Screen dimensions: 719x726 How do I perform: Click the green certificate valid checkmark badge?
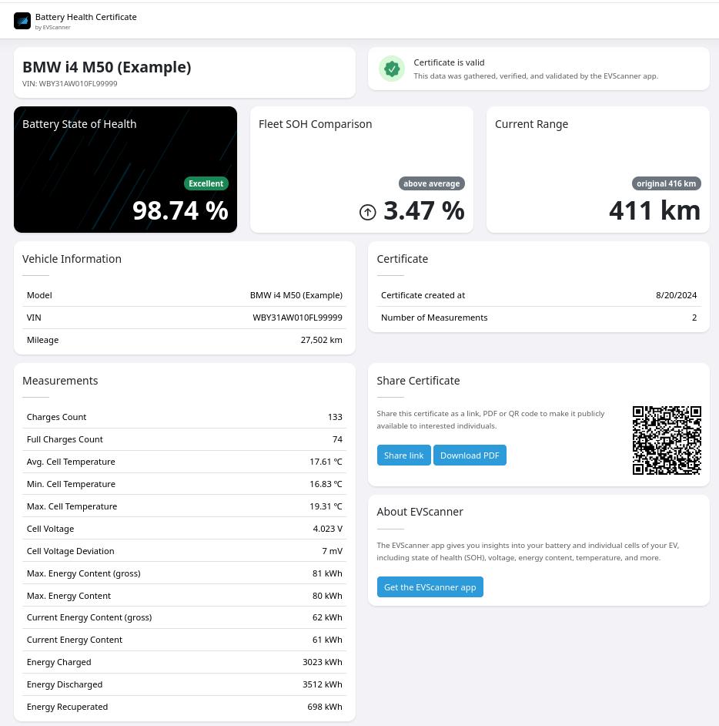click(392, 69)
